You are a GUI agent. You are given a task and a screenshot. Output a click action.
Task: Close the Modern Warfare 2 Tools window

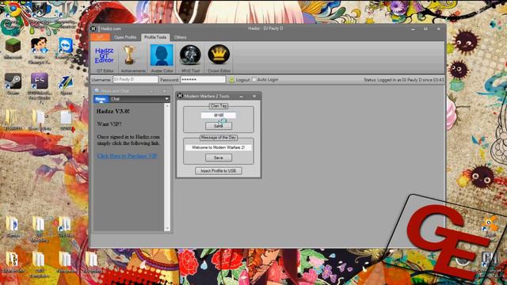tap(254, 97)
